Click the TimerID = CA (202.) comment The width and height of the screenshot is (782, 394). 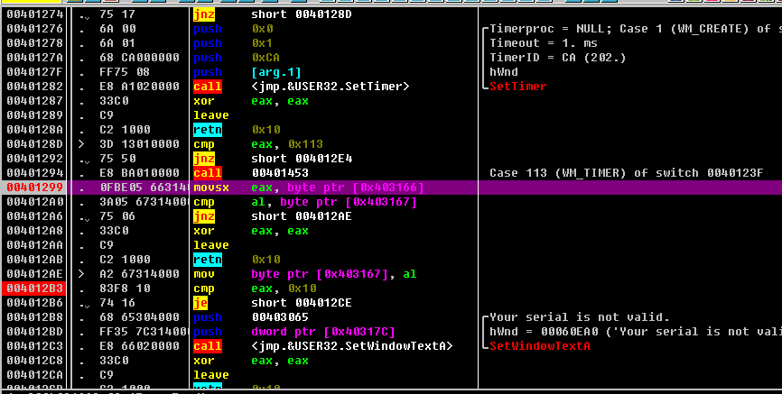[x=557, y=58]
